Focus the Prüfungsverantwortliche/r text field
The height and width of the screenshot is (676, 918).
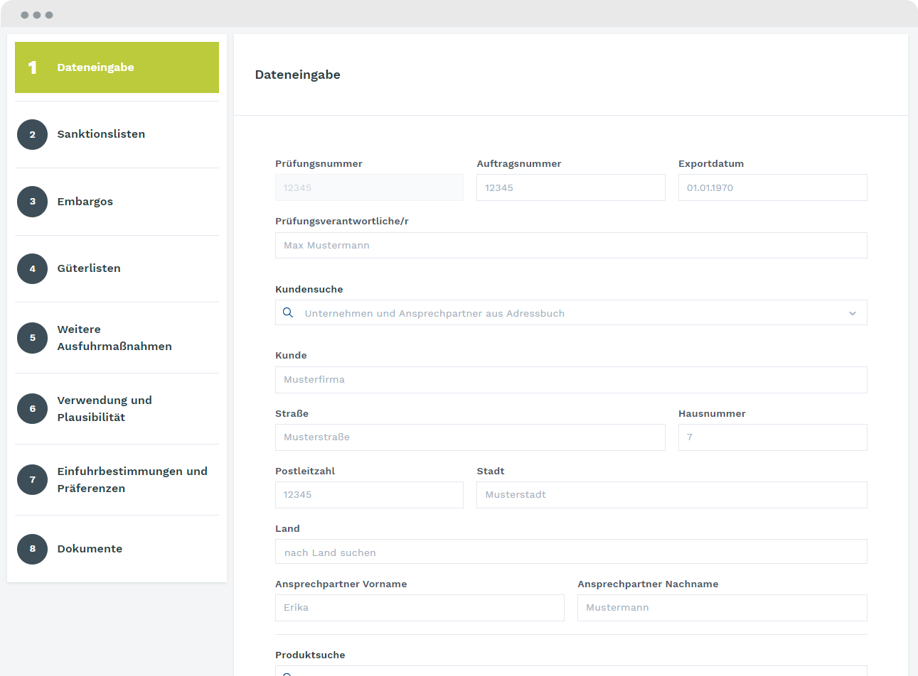click(570, 246)
